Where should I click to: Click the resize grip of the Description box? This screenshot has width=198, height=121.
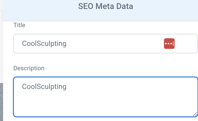click(195, 114)
